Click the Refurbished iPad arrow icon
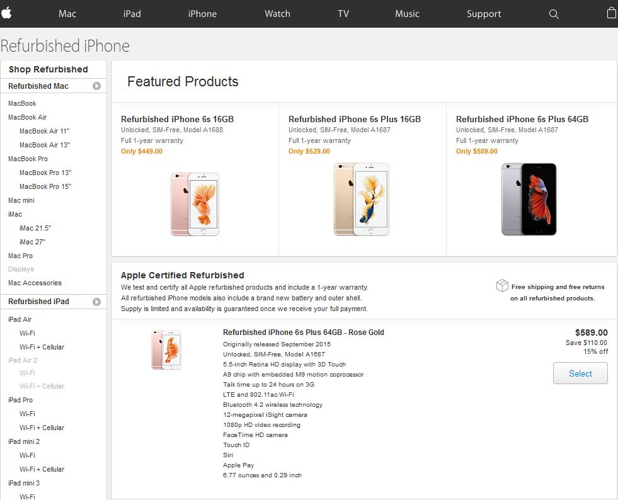The image size is (618, 500). (96, 302)
